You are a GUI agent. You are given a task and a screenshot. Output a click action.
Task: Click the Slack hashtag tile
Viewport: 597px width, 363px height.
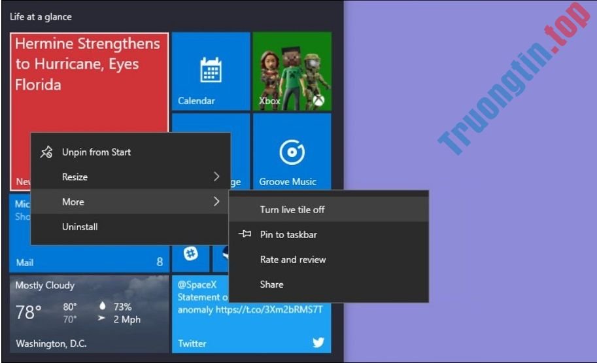click(x=190, y=254)
